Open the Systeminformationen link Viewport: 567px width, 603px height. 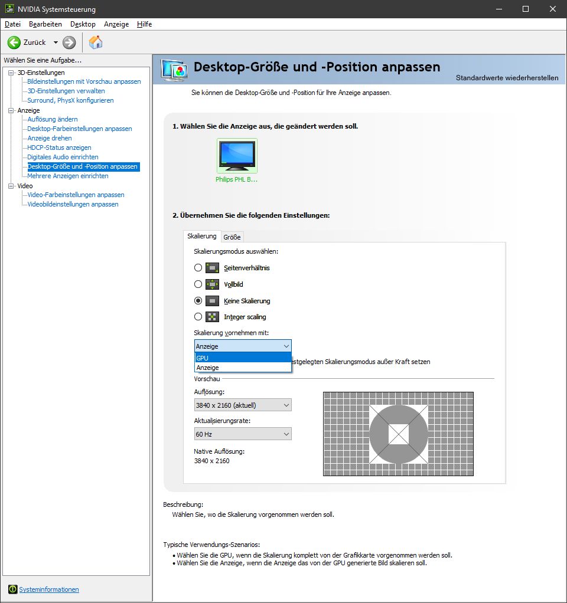tap(49, 589)
